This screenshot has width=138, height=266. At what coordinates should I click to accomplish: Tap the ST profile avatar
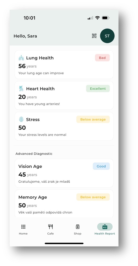(107, 36)
